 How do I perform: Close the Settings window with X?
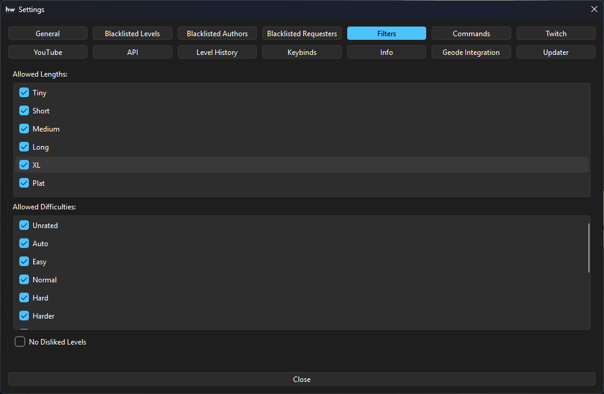pyautogui.click(x=594, y=9)
